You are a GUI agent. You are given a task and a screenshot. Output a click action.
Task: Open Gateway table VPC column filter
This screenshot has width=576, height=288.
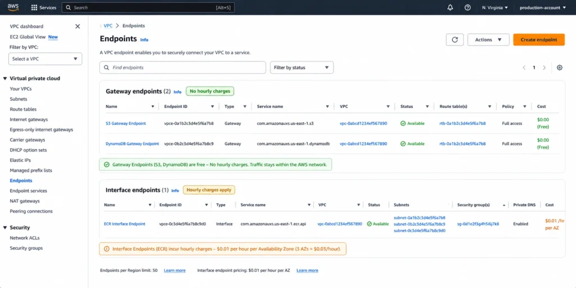click(388, 106)
